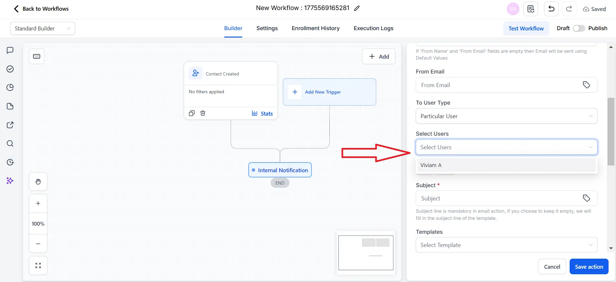The image size is (616, 282).
Task: Click Add button on canvas
Action: coord(378,56)
